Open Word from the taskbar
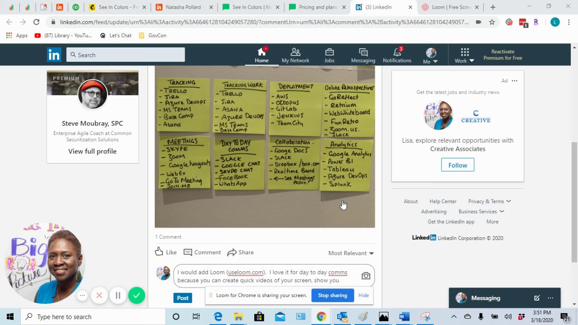 pyautogui.click(x=404, y=317)
